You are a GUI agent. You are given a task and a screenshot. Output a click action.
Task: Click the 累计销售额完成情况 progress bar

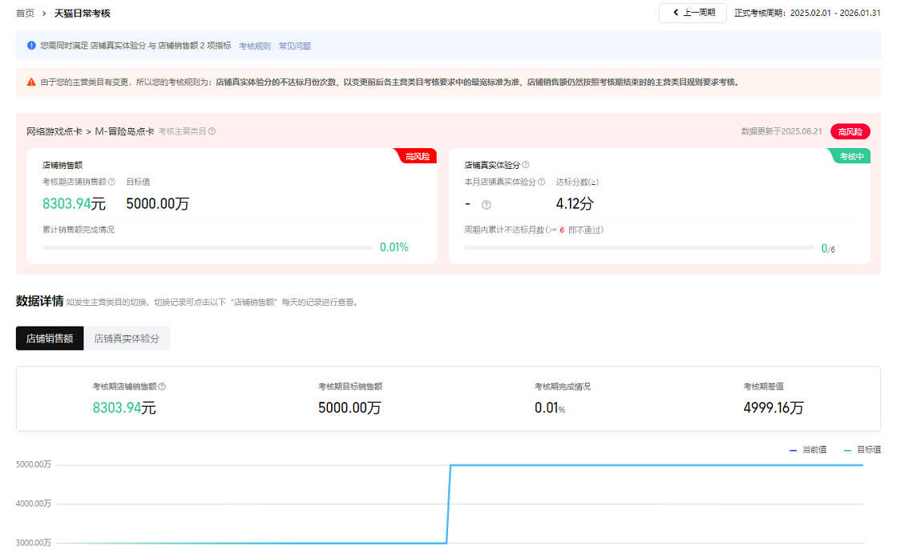pos(208,248)
